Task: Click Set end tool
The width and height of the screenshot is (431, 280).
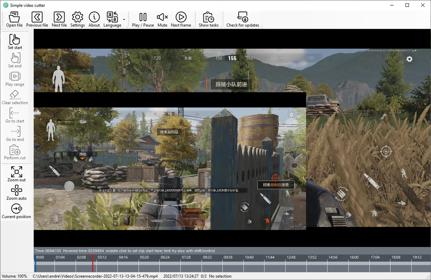Action: [x=15, y=60]
